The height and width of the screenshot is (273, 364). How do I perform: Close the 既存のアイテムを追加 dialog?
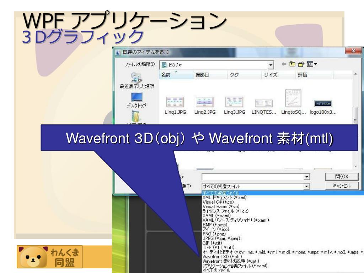pos(353,50)
